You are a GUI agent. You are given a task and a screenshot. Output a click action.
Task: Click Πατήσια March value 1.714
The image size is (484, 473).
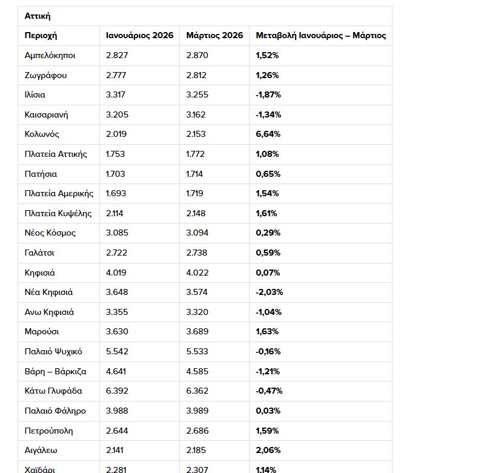195,174
